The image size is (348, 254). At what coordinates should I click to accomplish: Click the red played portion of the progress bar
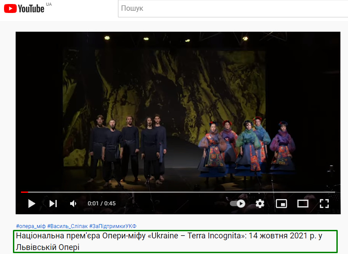click(24, 192)
